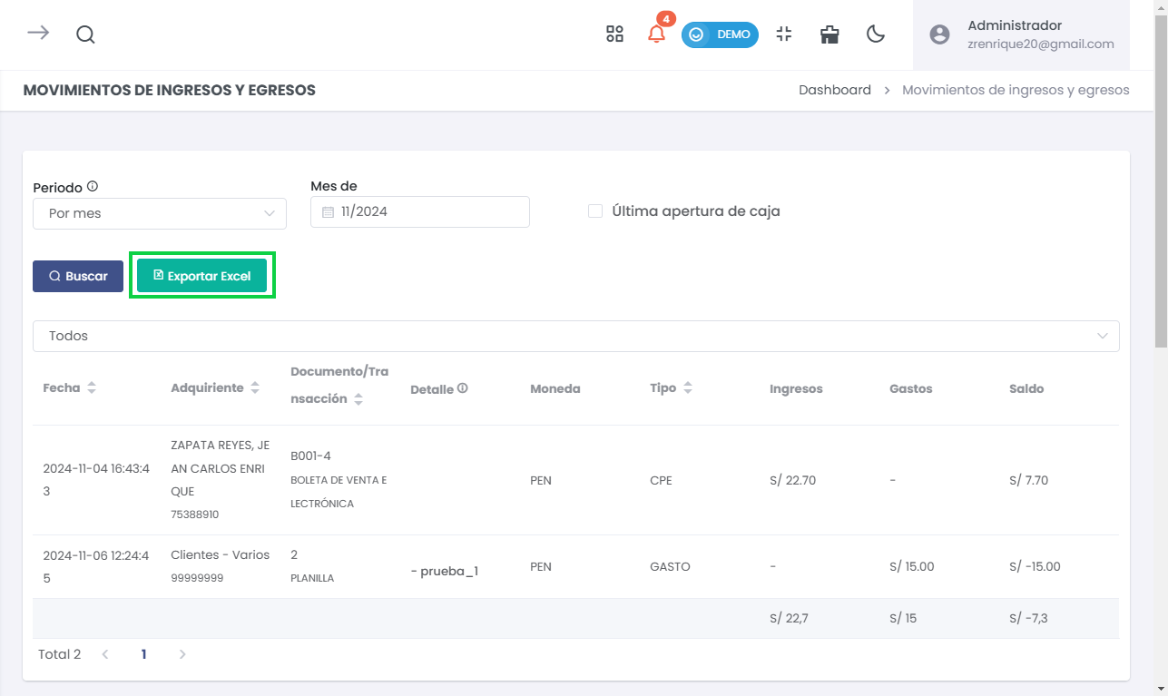Switch to dark mode moon icon
Viewport: 1168px width, 696px height.
[x=875, y=34]
